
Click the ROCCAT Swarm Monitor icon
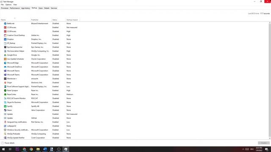(5, 98)
